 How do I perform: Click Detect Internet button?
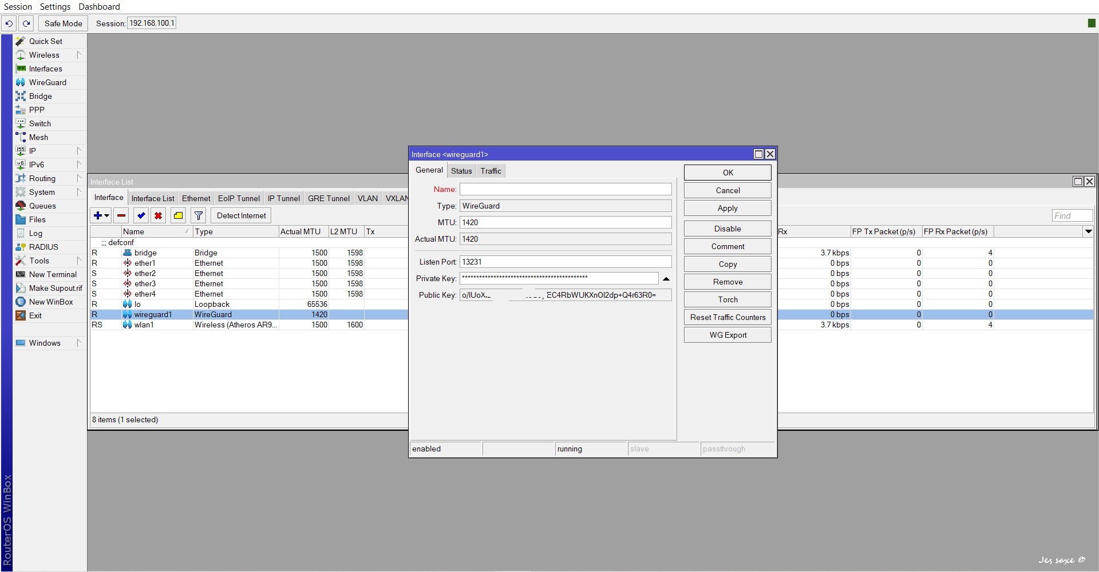point(241,215)
